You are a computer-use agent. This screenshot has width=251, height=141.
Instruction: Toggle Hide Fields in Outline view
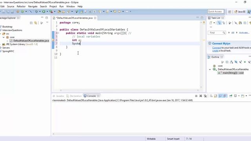point(236,62)
